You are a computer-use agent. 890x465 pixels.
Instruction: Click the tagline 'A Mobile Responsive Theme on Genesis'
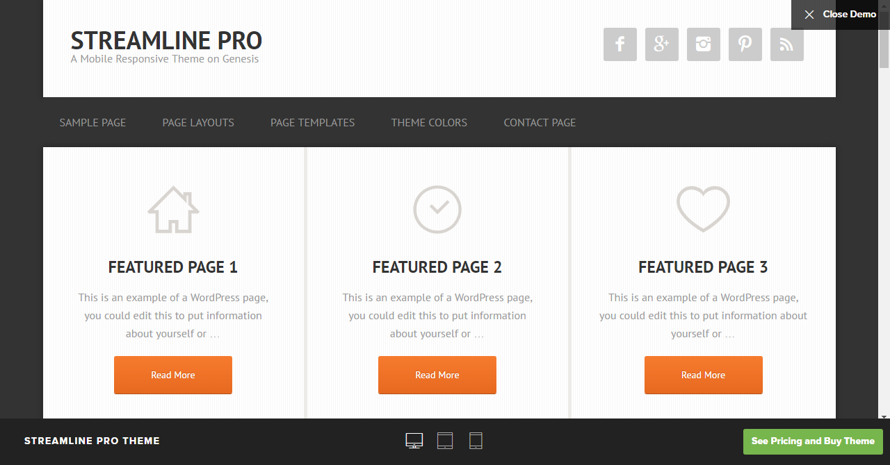coord(165,59)
